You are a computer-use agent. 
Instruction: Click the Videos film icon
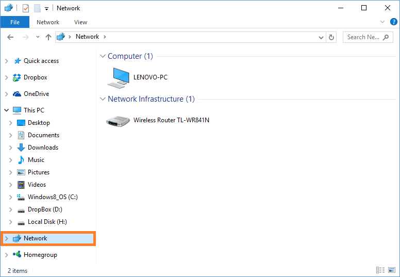(21, 185)
